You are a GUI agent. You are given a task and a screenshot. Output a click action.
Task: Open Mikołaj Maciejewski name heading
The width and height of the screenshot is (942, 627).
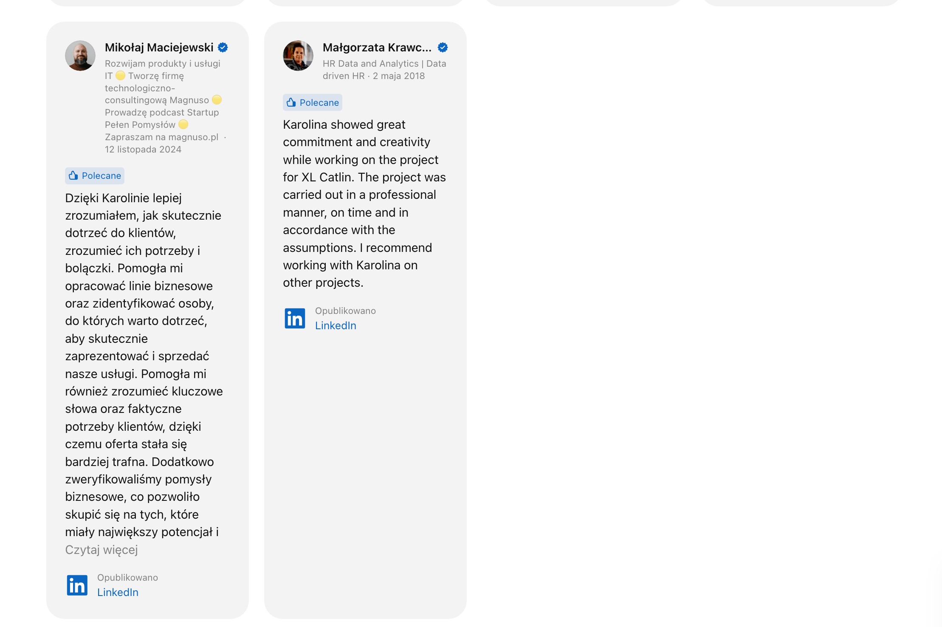tap(159, 47)
